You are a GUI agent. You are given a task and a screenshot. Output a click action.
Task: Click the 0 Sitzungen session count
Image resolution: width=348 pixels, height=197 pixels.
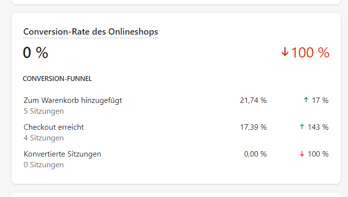click(x=44, y=165)
